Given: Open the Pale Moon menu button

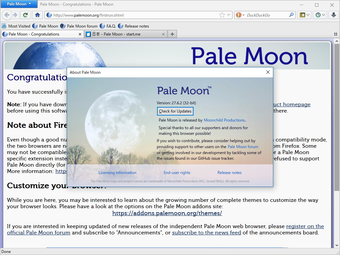Looking at the screenshot, I should (19, 4).
